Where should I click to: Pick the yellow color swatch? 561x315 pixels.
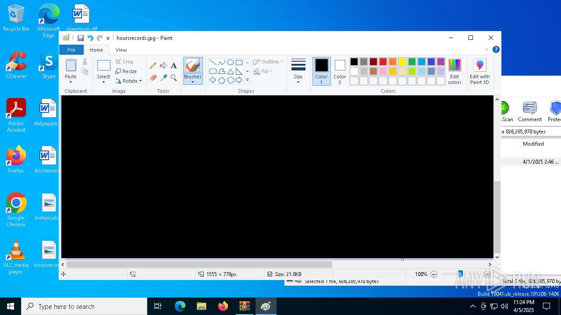pyautogui.click(x=402, y=62)
